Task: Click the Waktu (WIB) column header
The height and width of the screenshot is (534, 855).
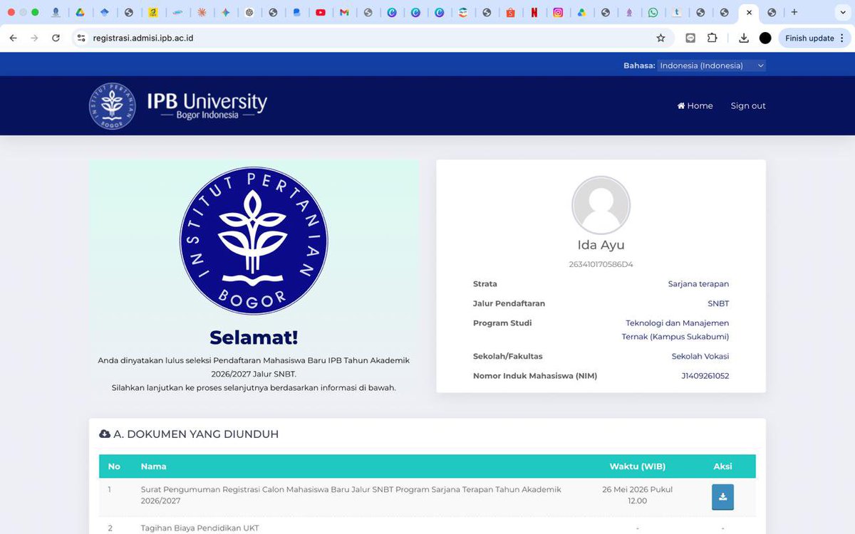Action: pyautogui.click(x=637, y=466)
